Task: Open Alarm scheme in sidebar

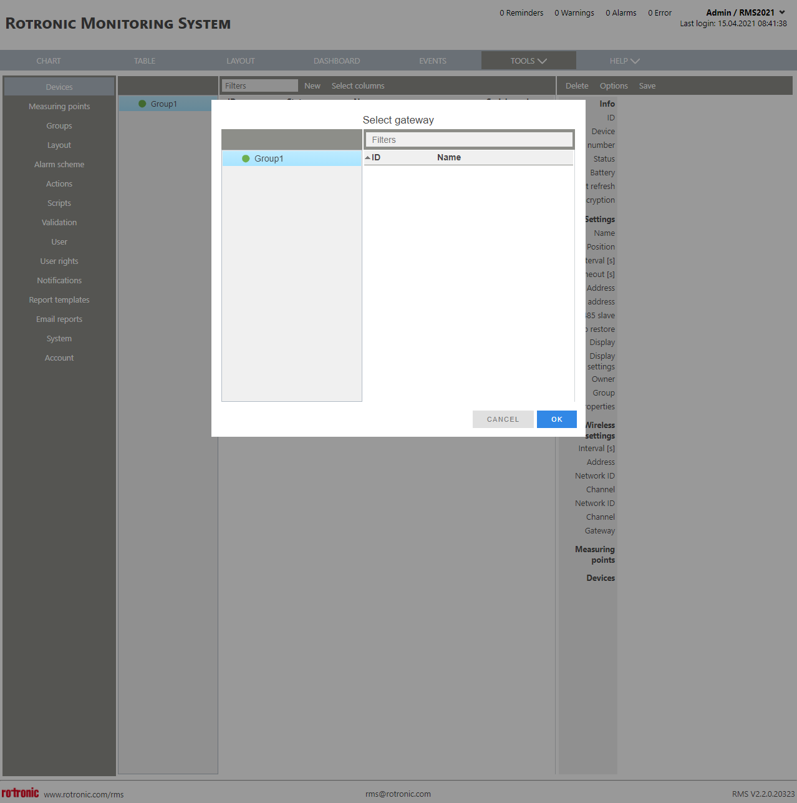Action: pos(59,164)
